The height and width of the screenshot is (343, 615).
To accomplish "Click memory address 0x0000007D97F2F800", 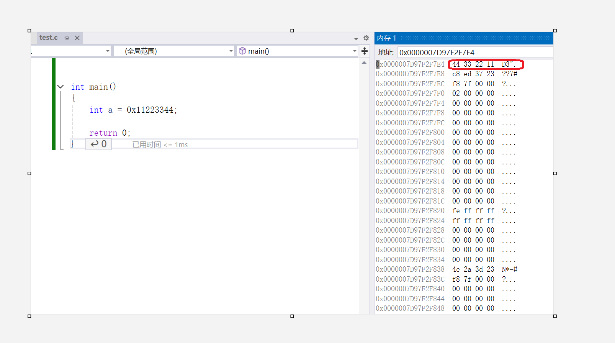I will point(410,132).
